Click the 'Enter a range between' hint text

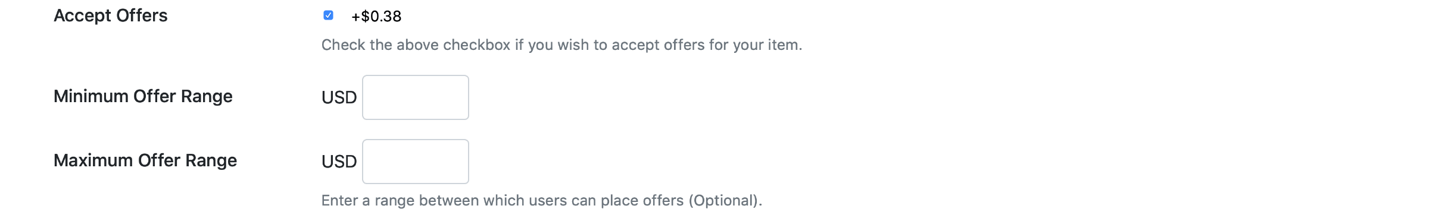coord(541,201)
